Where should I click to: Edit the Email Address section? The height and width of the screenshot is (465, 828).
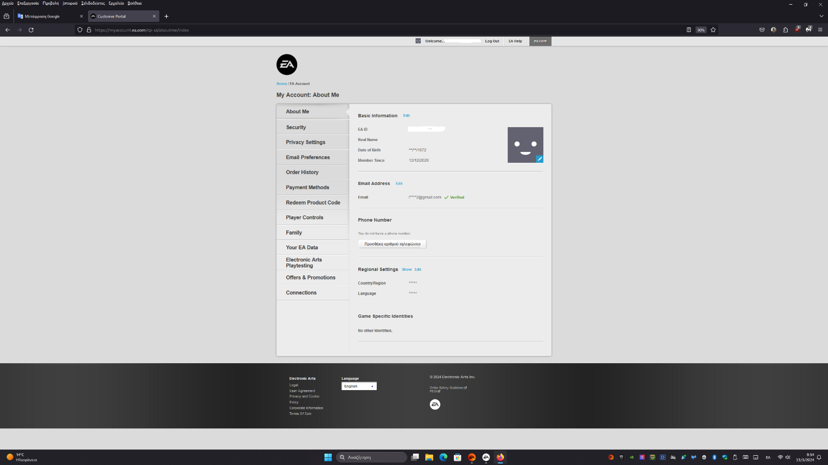point(399,183)
